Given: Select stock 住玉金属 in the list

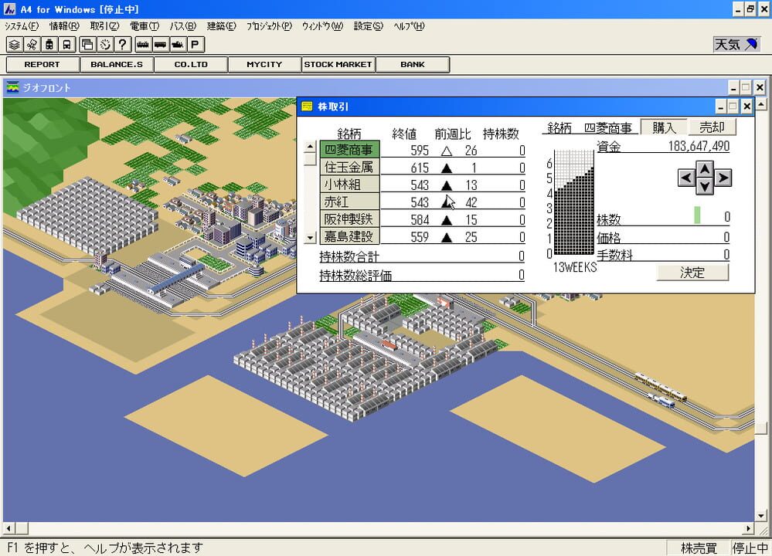Looking at the screenshot, I should 350,166.
